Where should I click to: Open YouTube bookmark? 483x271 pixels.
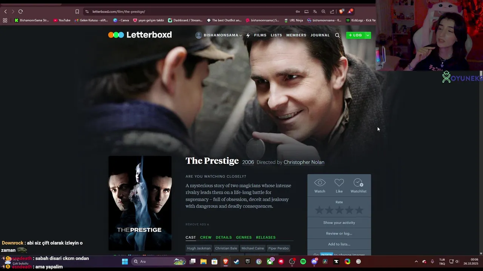click(62, 20)
